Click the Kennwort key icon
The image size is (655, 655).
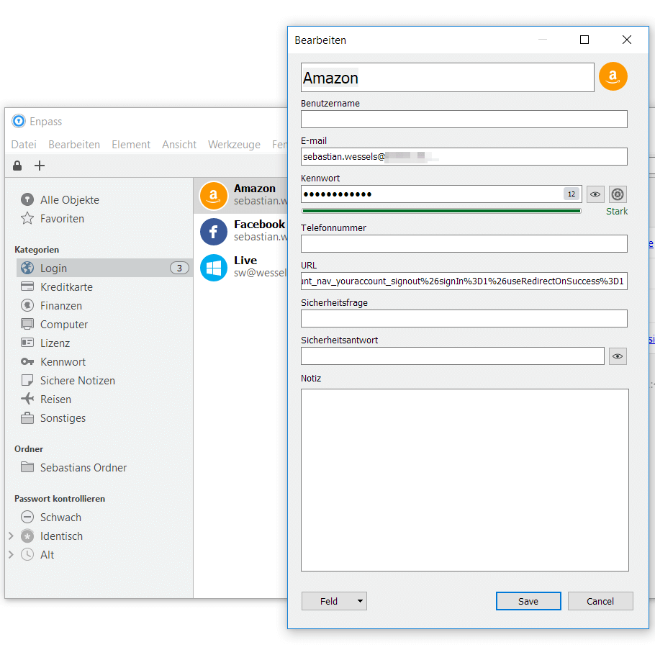[x=27, y=362]
